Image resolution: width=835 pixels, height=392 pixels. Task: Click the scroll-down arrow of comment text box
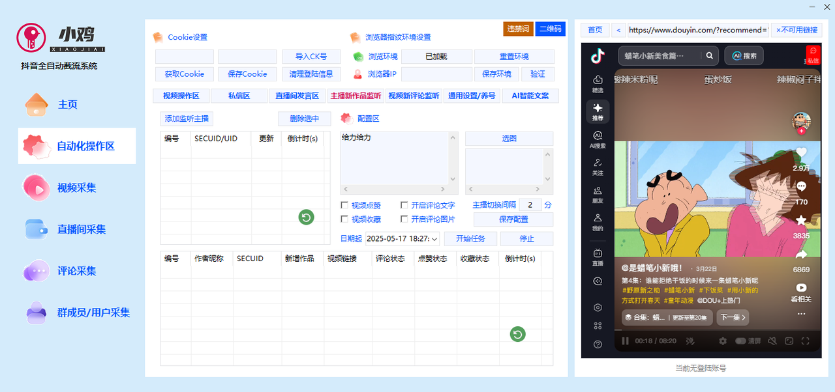tap(453, 180)
